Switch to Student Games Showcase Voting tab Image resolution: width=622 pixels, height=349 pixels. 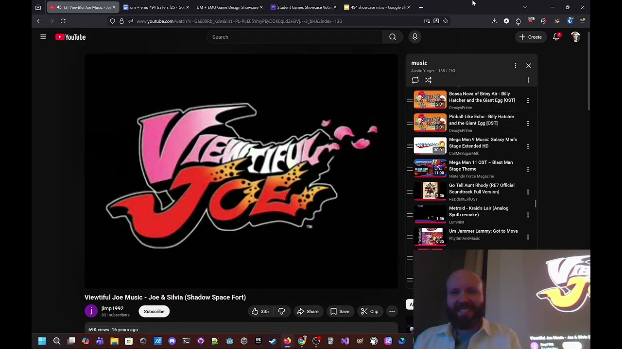pos(303,7)
